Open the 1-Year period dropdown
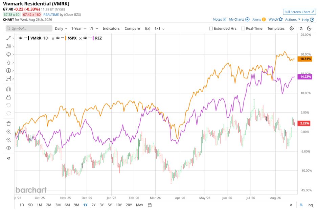 [78, 29]
